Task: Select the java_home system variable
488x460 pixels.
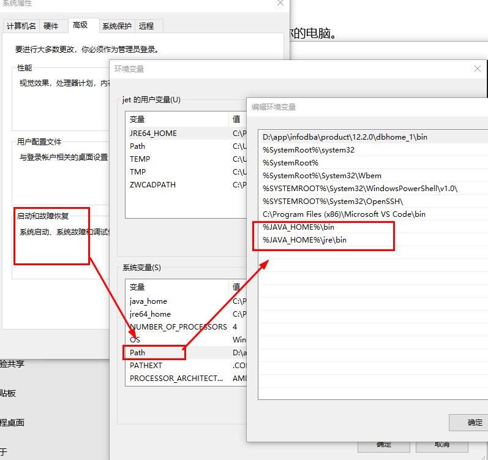Action: point(148,301)
